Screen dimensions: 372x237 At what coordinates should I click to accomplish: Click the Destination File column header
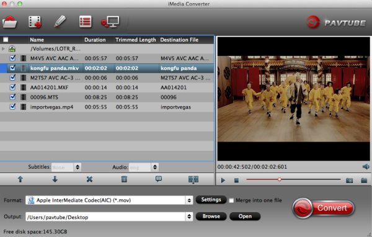pos(179,40)
